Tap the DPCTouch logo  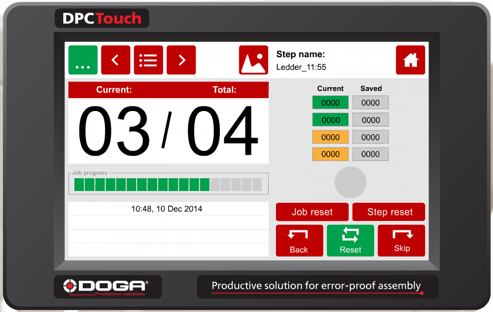point(102,18)
